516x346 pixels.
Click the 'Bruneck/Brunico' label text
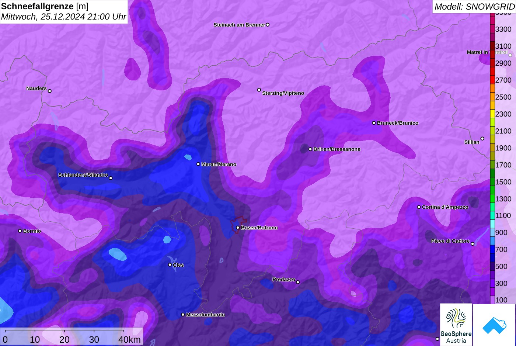pyautogui.click(x=398, y=123)
